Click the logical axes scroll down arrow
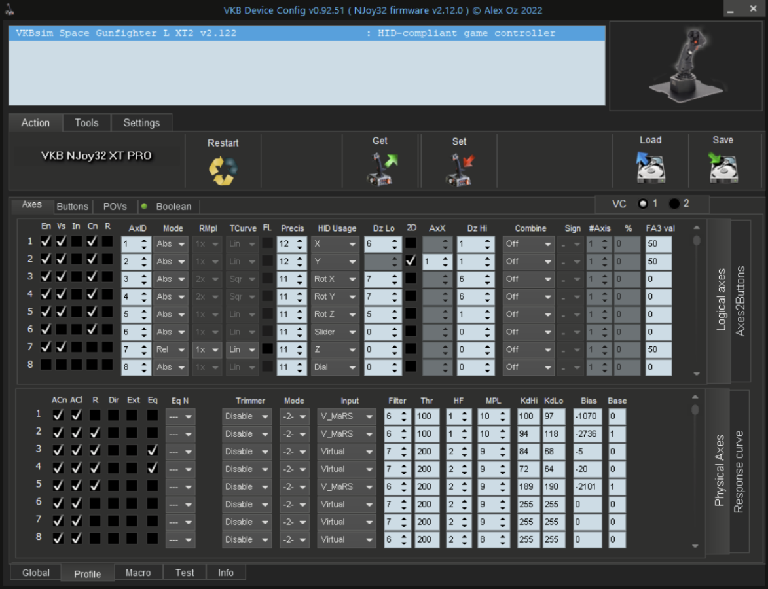This screenshot has width=768, height=589. tap(697, 374)
